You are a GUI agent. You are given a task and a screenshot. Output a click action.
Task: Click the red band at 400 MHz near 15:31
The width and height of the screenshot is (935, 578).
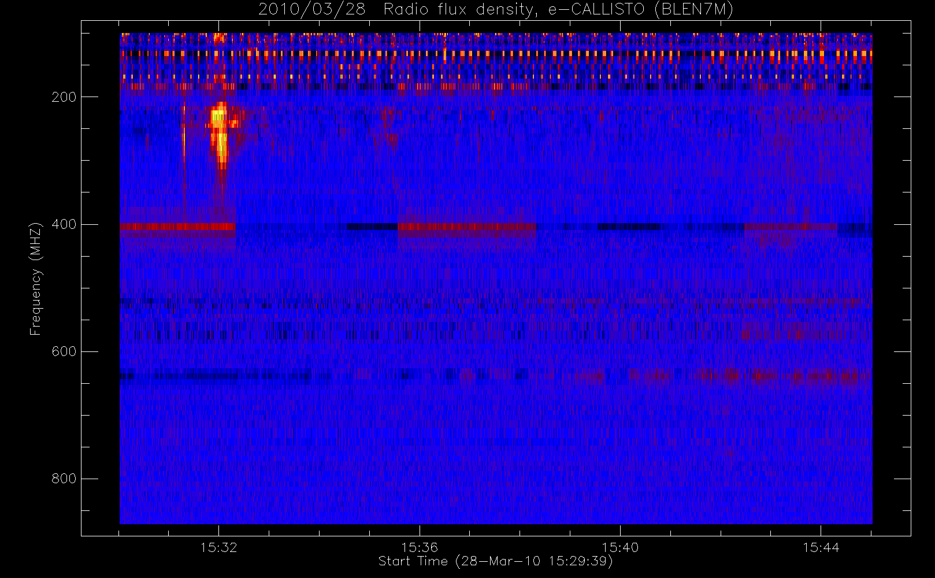[177, 227]
